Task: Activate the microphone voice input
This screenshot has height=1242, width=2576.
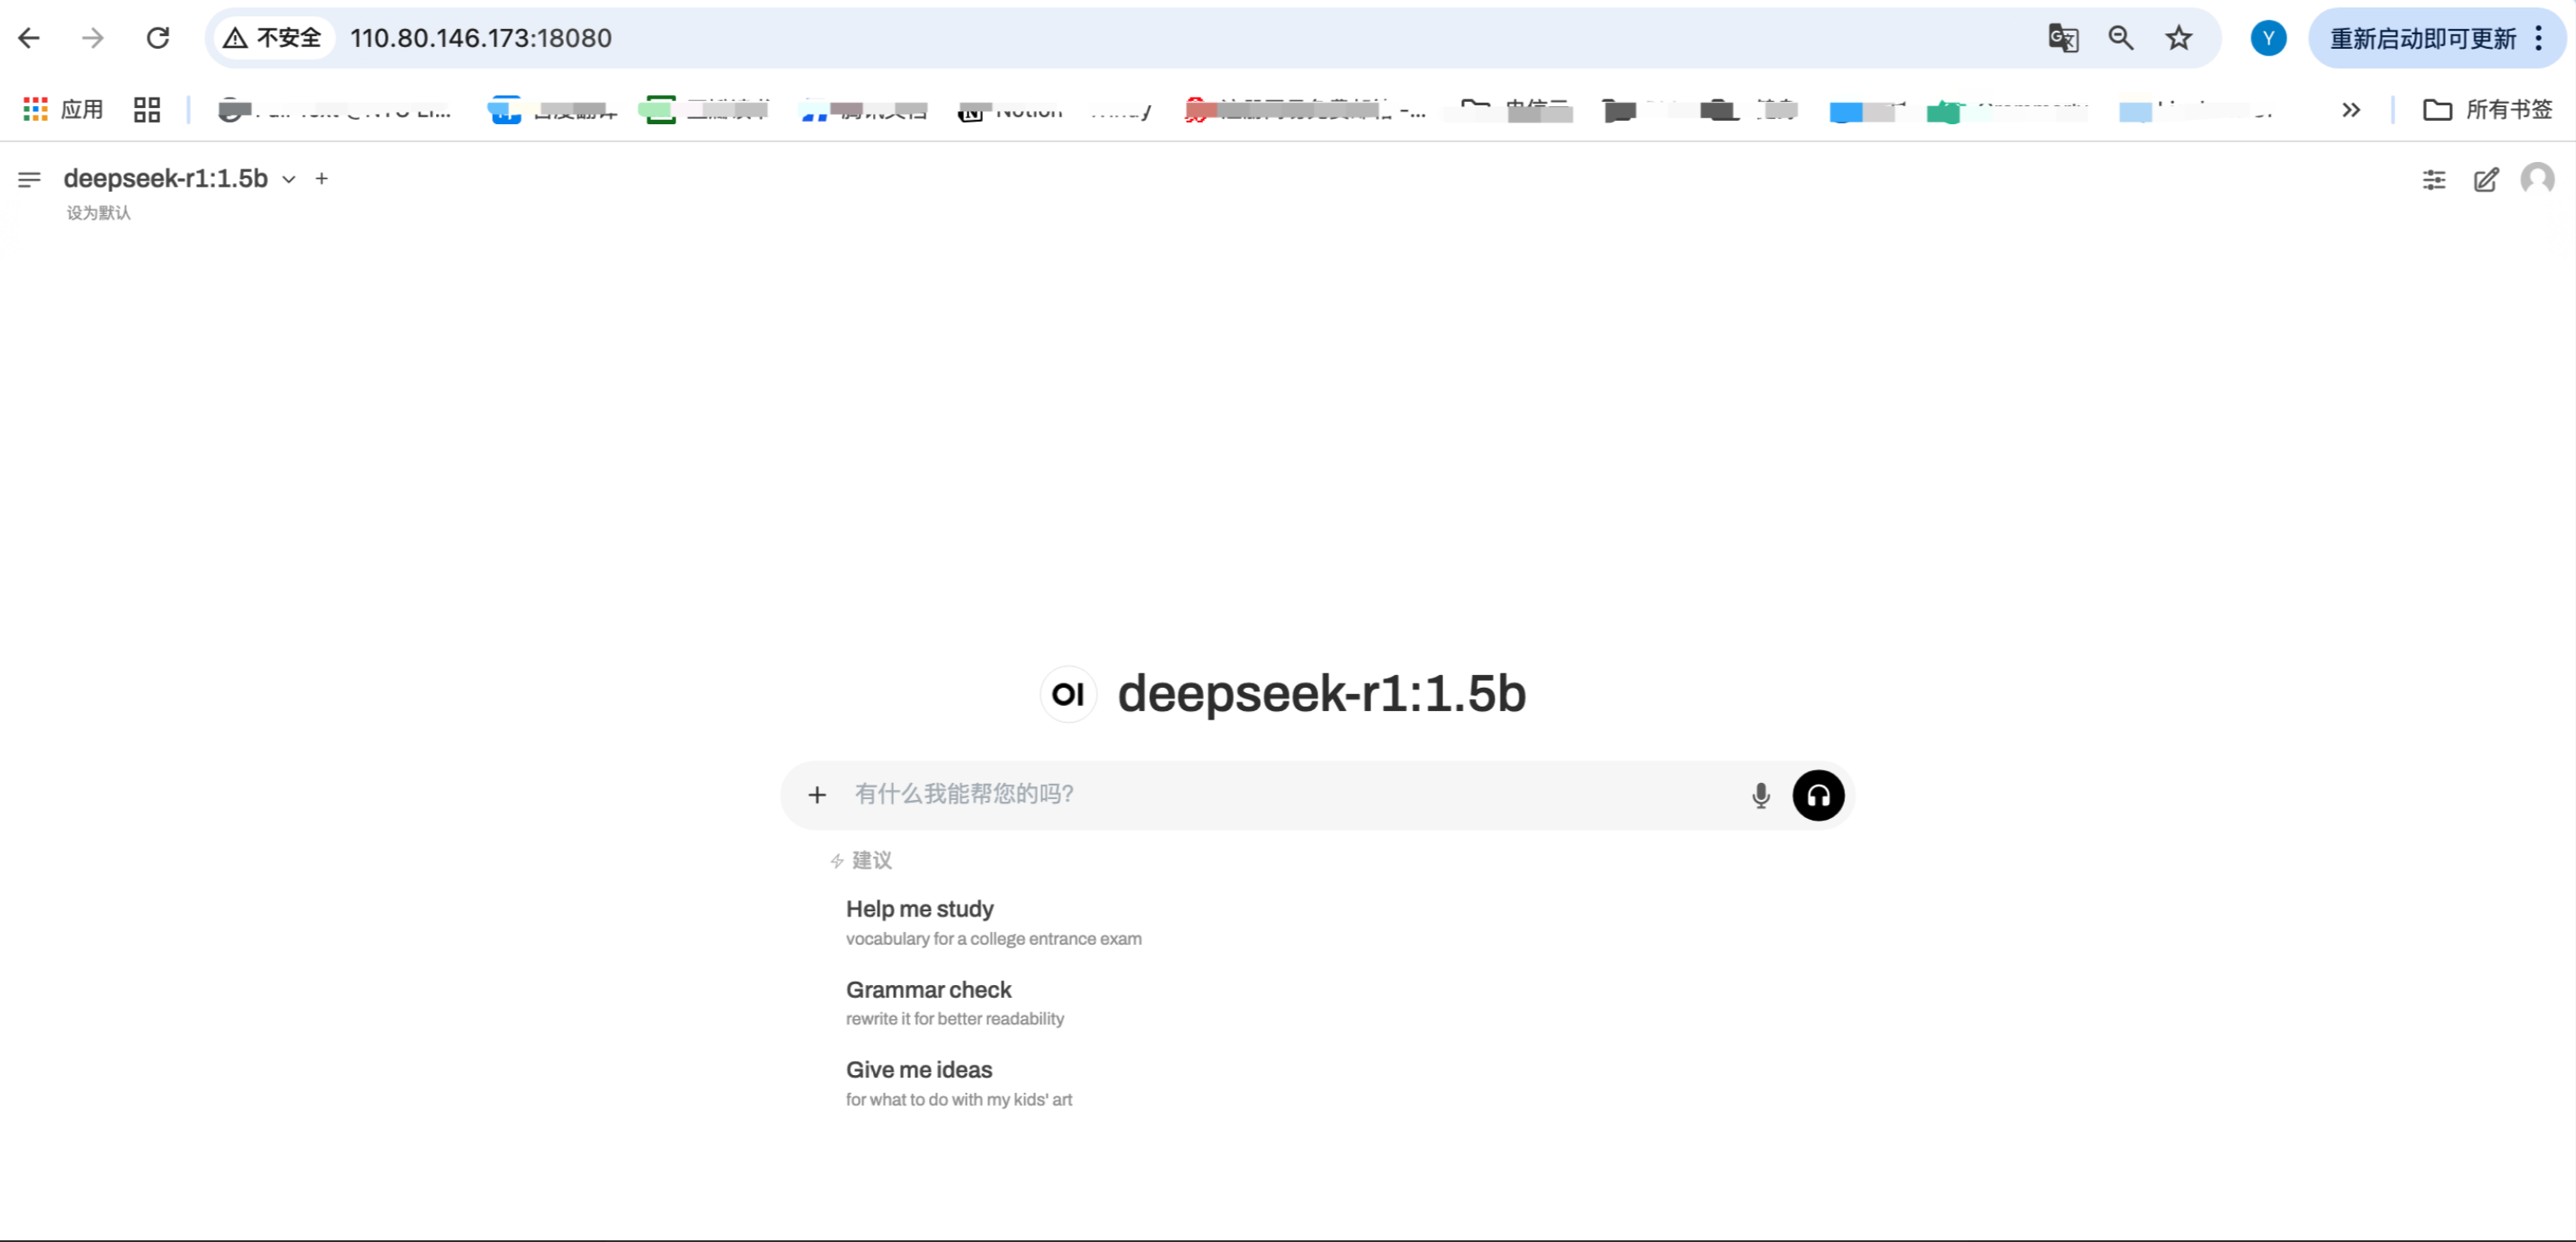Action: tap(1761, 796)
